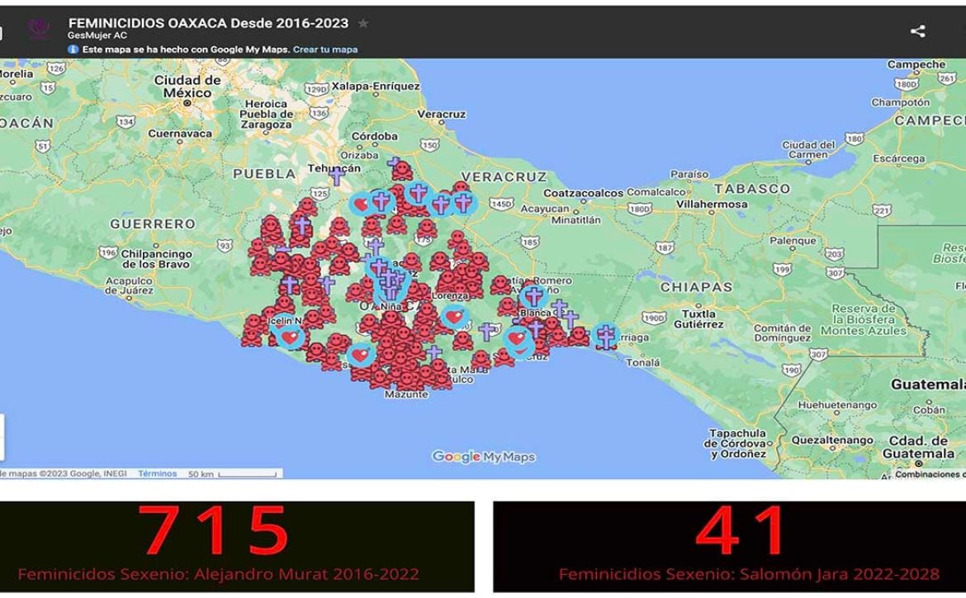This screenshot has width=966, height=598.
Task: Follow the 'Crear tu mapa' link
Action: (325, 49)
